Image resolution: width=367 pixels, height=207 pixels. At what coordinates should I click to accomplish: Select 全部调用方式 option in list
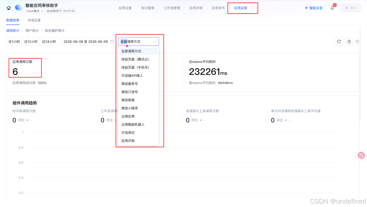(x=138, y=51)
